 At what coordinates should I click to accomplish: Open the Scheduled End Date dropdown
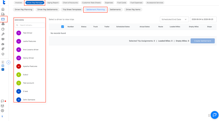[x=174, y=19]
